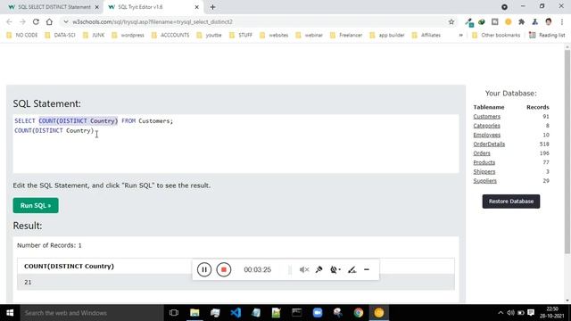571x321 pixels.
Task: Open the webinar bookmarks folder
Action: [310, 36]
